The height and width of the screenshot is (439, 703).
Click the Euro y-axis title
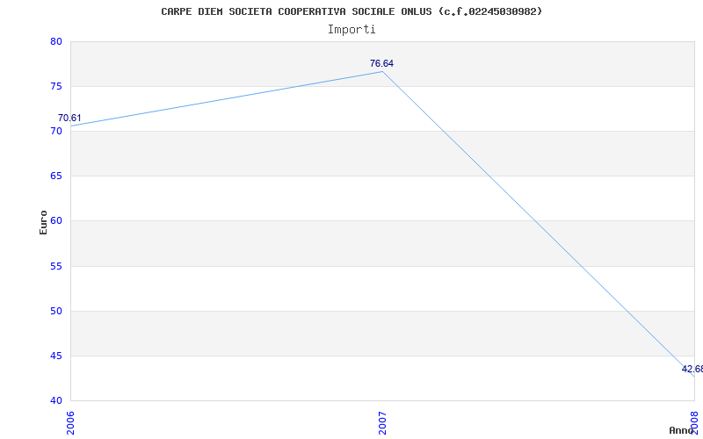pyautogui.click(x=43, y=222)
